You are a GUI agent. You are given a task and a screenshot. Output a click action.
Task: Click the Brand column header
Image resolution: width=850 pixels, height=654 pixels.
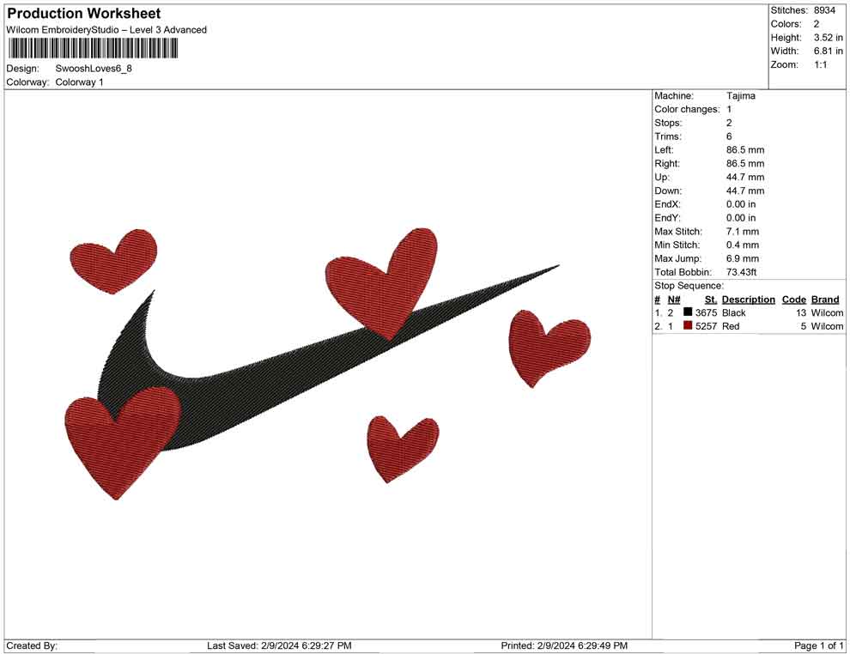[x=825, y=299]
